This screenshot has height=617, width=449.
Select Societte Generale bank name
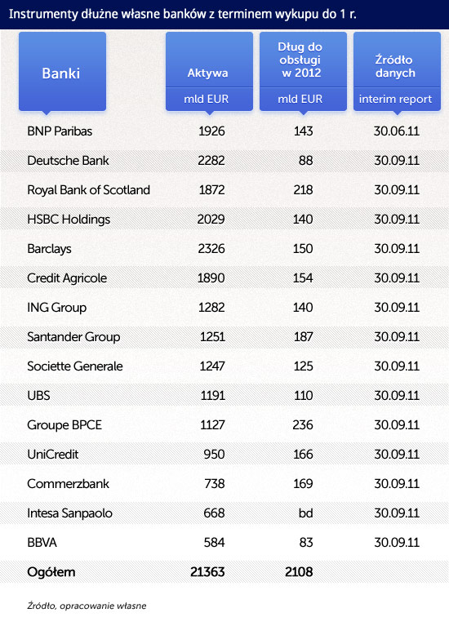[x=75, y=366]
